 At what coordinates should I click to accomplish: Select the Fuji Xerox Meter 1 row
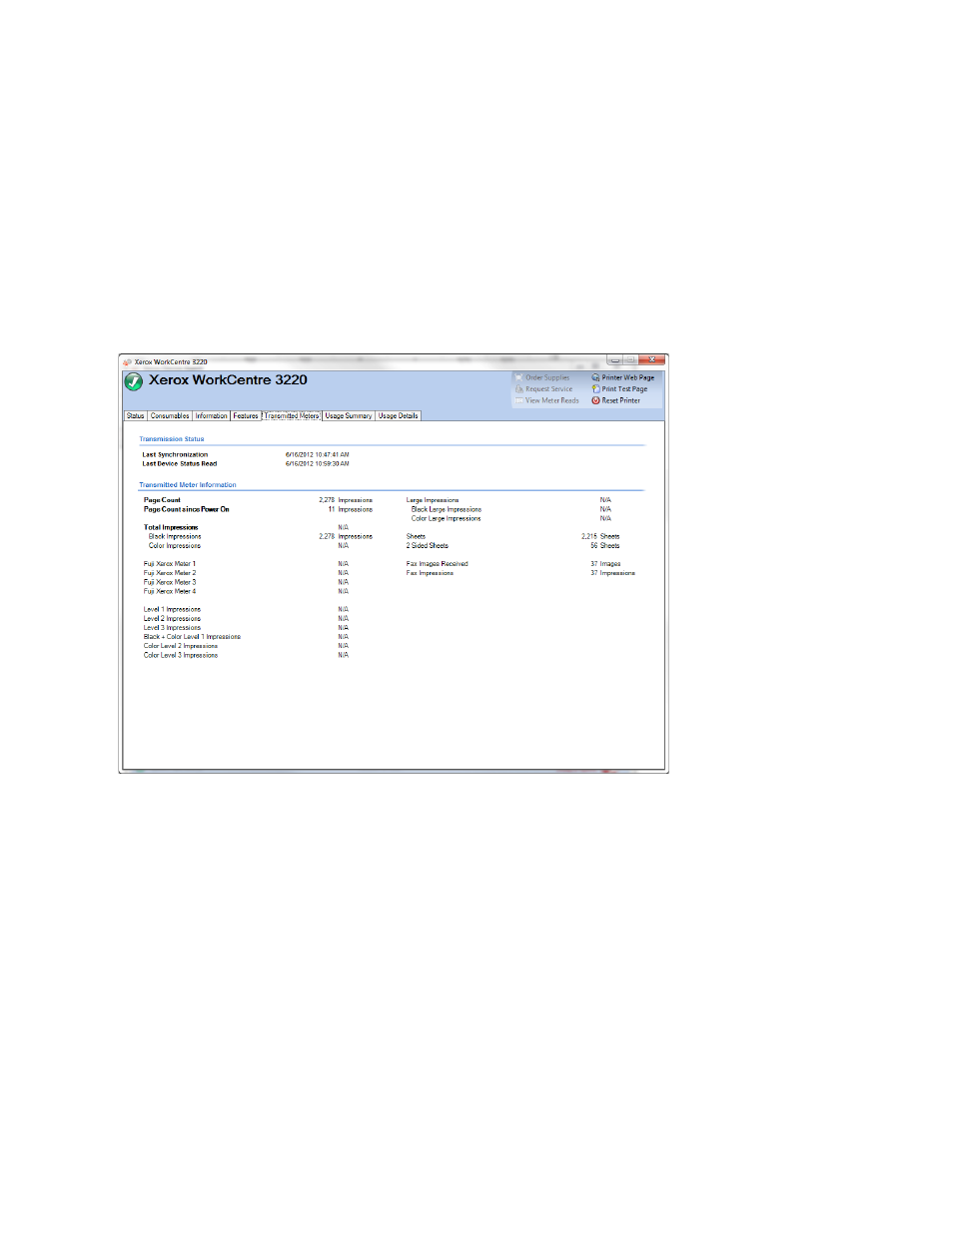[246, 564]
